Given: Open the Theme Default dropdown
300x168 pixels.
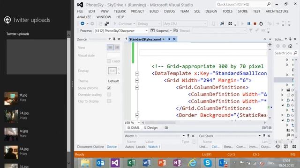Looking at the screenshot, I should [113, 81].
